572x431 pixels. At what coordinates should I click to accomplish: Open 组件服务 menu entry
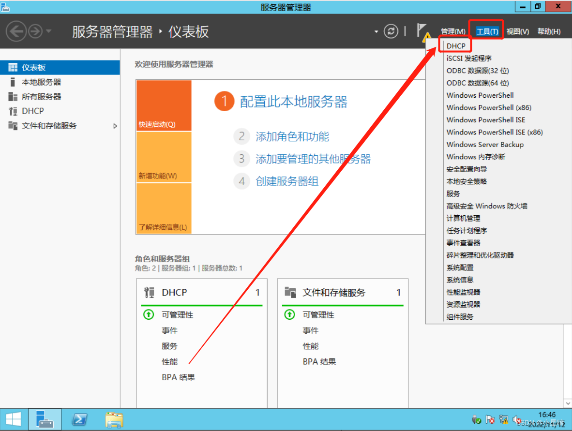pos(460,317)
